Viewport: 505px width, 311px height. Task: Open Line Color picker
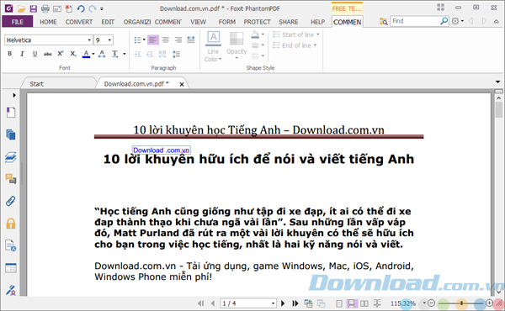[x=213, y=46]
